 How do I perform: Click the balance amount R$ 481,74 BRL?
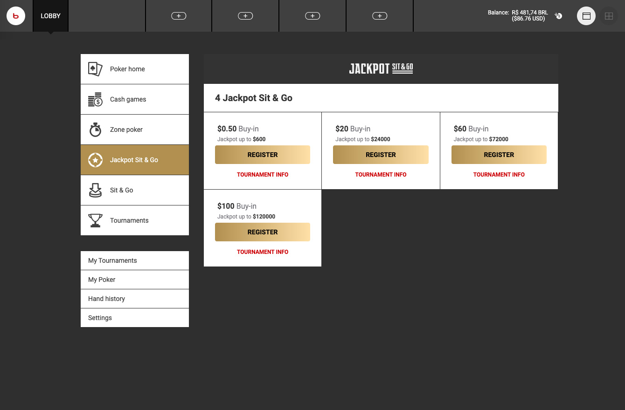pos(530,13)
